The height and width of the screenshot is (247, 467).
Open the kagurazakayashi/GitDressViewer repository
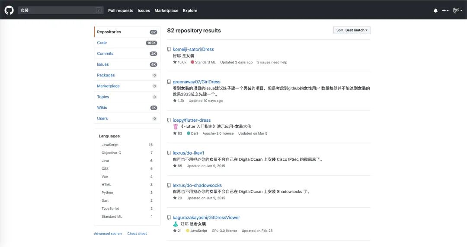[206, 218]
